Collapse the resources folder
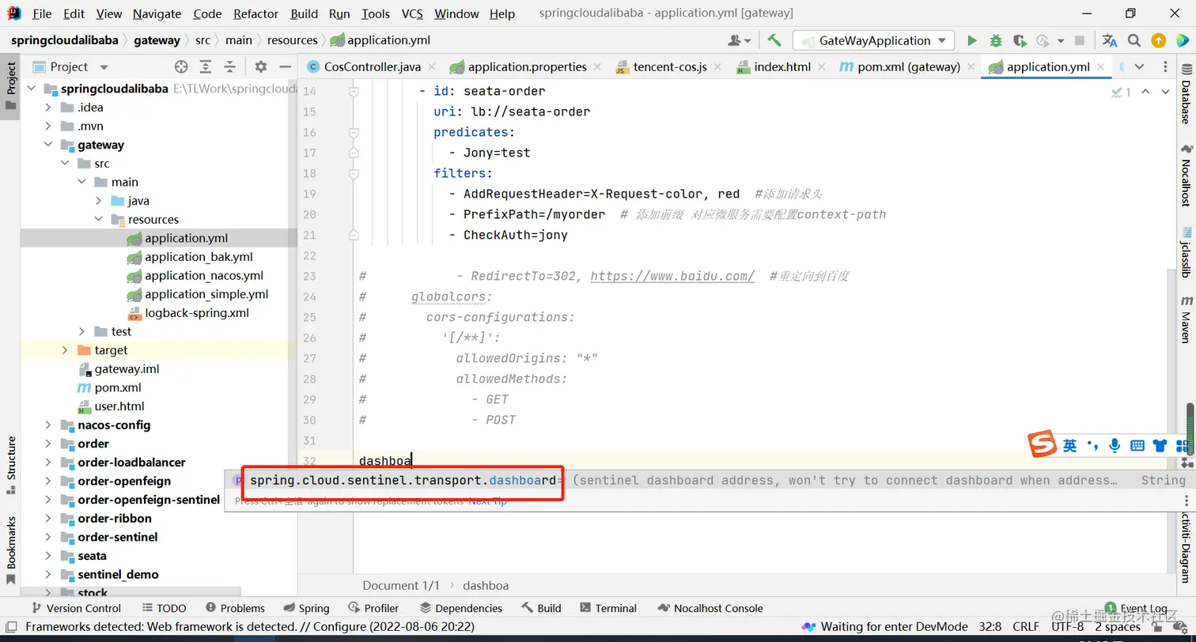This screenshot has height=642, width=1196. point(99,220)
